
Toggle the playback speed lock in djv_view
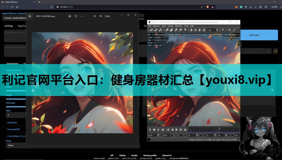172,135
